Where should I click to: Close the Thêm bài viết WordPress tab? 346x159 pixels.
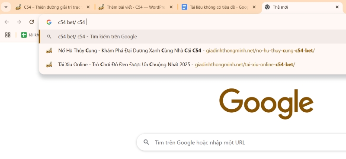pyautogui.click(x=171, y=7)
